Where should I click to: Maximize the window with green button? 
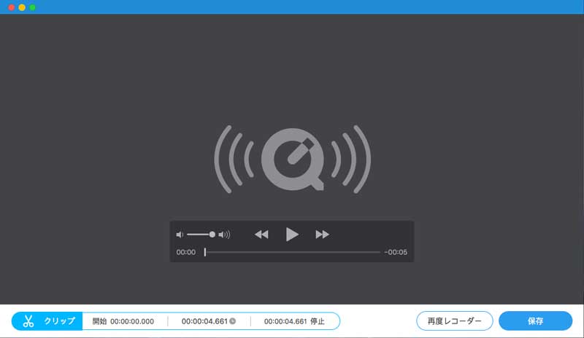[32, 7]
